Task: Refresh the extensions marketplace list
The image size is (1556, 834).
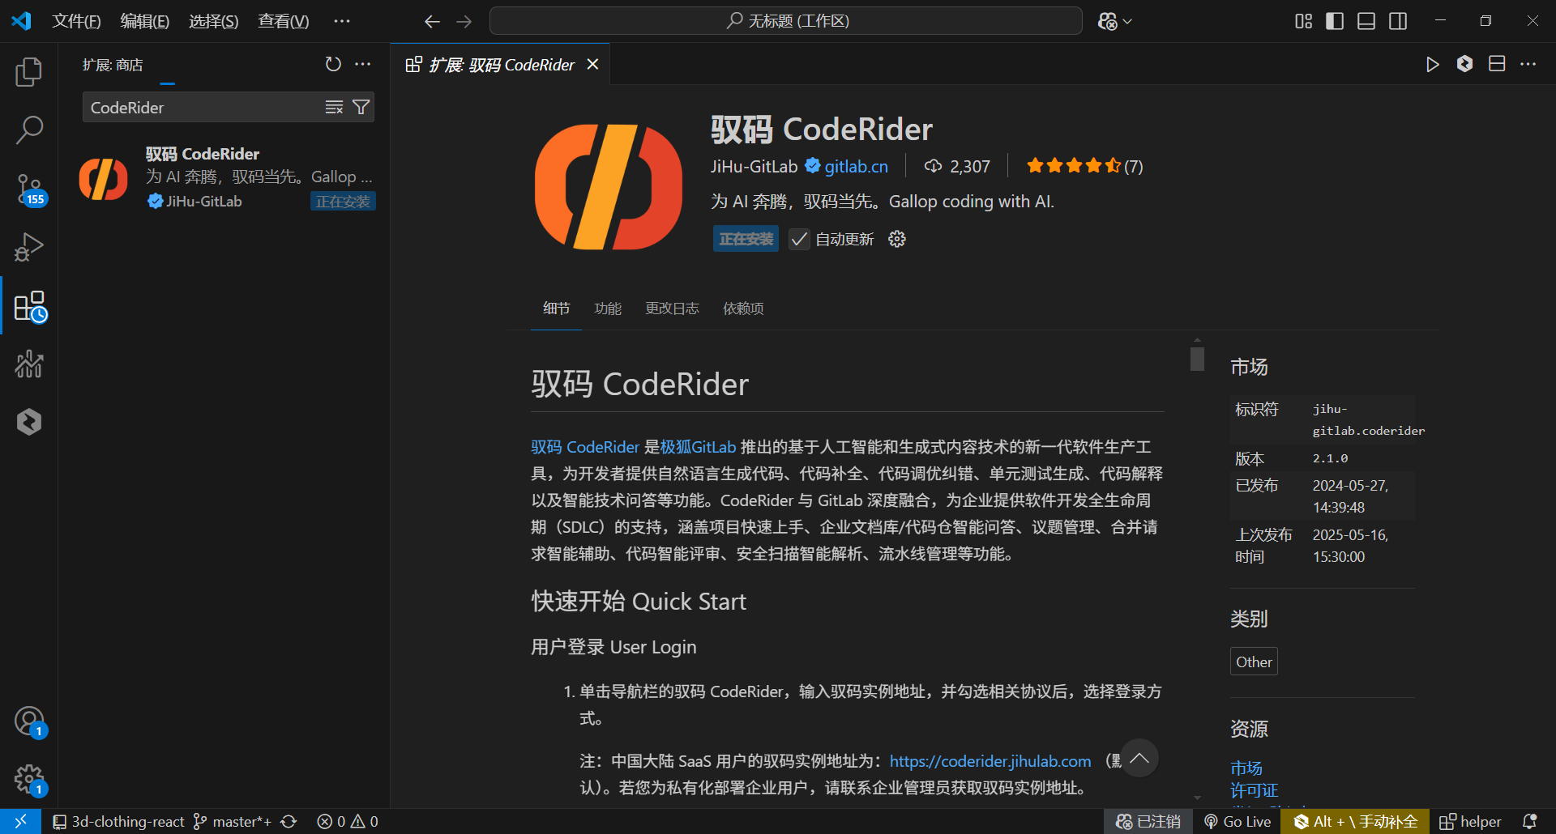Action: point(333,64)
